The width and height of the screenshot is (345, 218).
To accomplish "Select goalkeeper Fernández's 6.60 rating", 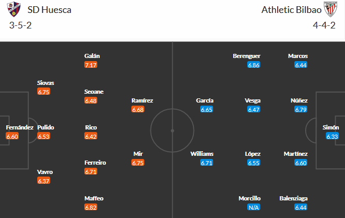I will click(12, 136).
